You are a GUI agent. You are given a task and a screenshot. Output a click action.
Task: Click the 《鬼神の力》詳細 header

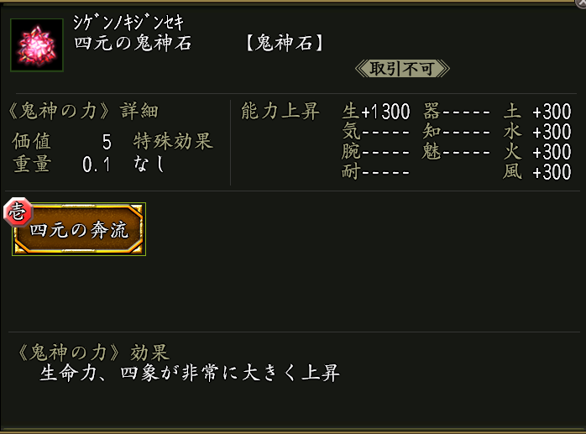82,111
